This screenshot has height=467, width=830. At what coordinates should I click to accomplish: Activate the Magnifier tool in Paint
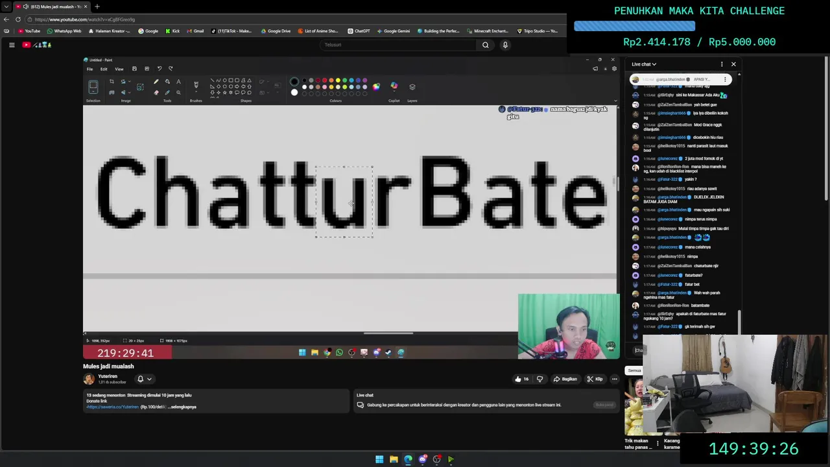[x=178, y=93]
